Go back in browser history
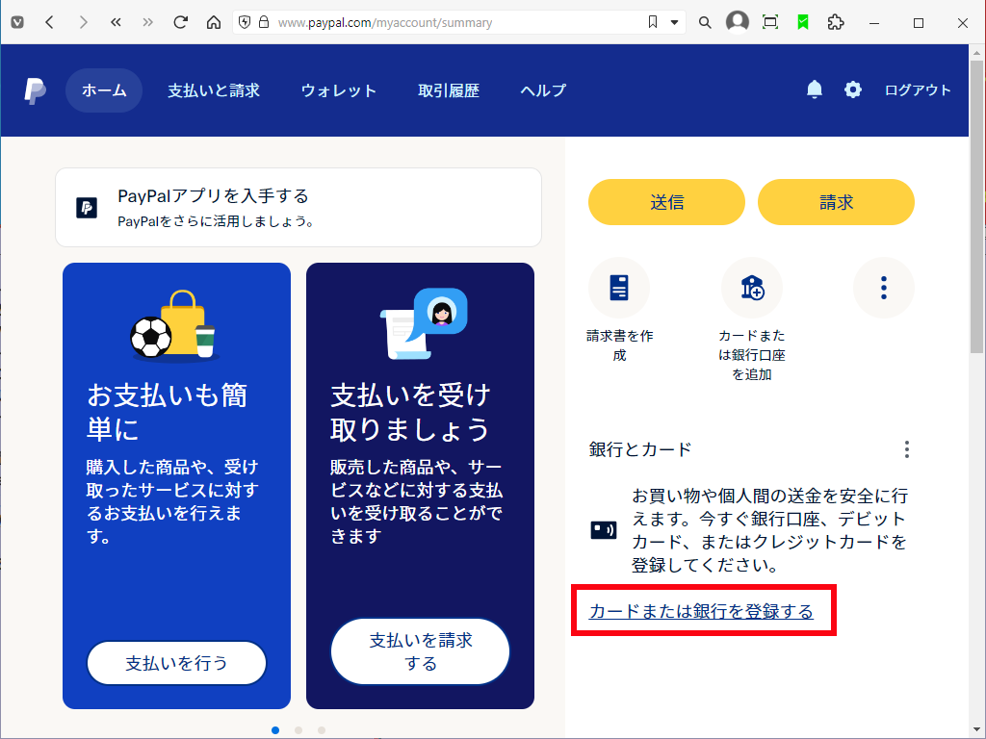 point(50,23)
